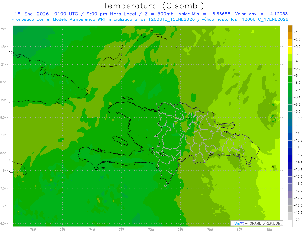The height and width of the screenshot is (233, 302).
Task: Click the colorbar swatch between -2.5 and -3.2
Action: pyautogui.click(x=290, y=43)
